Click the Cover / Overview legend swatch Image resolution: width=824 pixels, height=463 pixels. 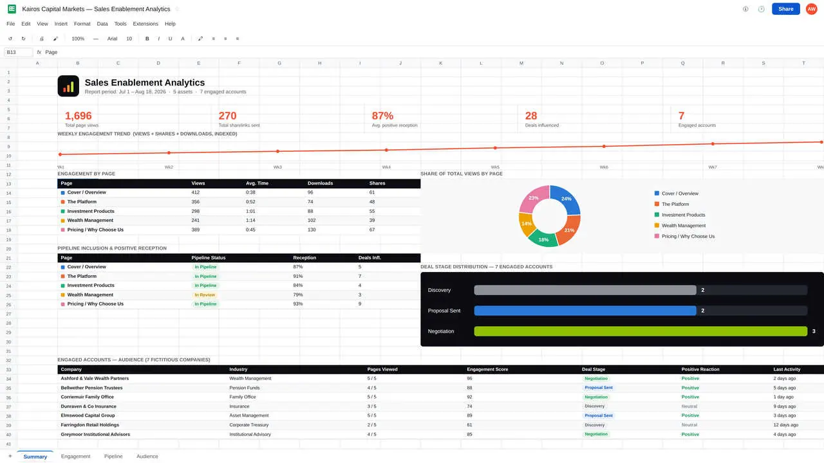(x=657, y=193)
